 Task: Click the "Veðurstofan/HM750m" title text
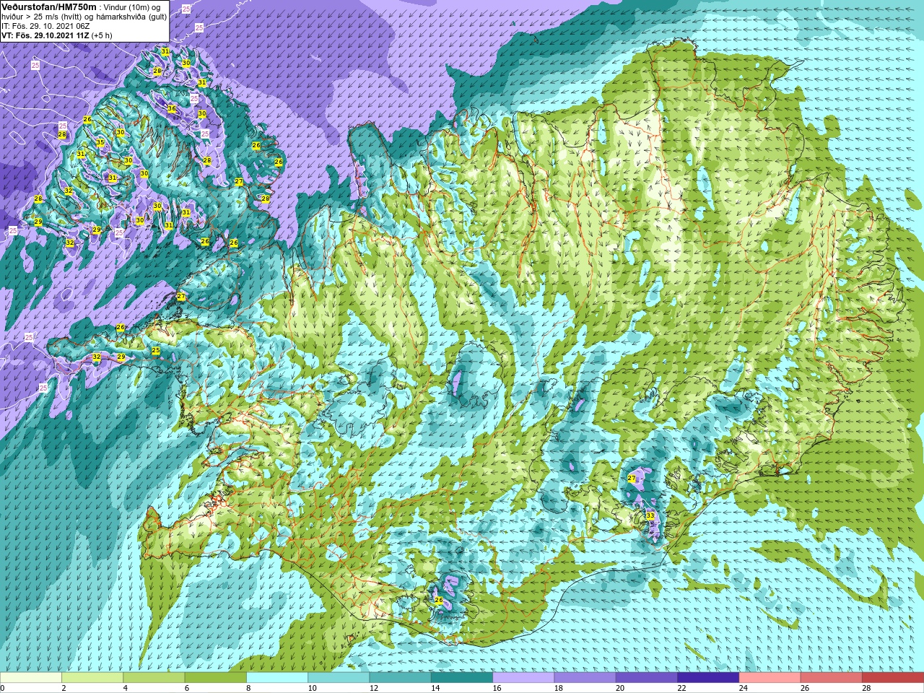point(48,6)
